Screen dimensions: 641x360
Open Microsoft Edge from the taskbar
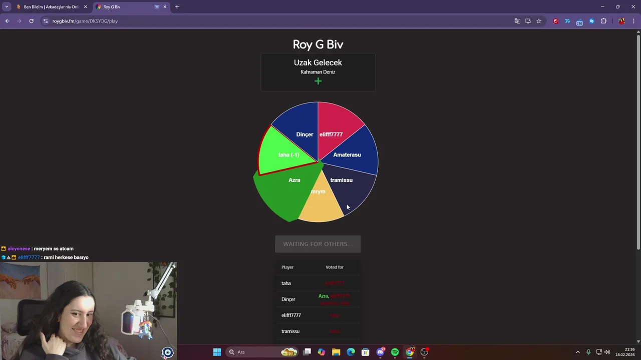pos(351,352)
